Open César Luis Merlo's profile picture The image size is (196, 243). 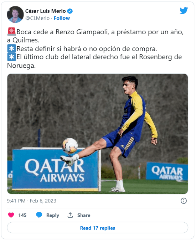(x=15, y=14)
